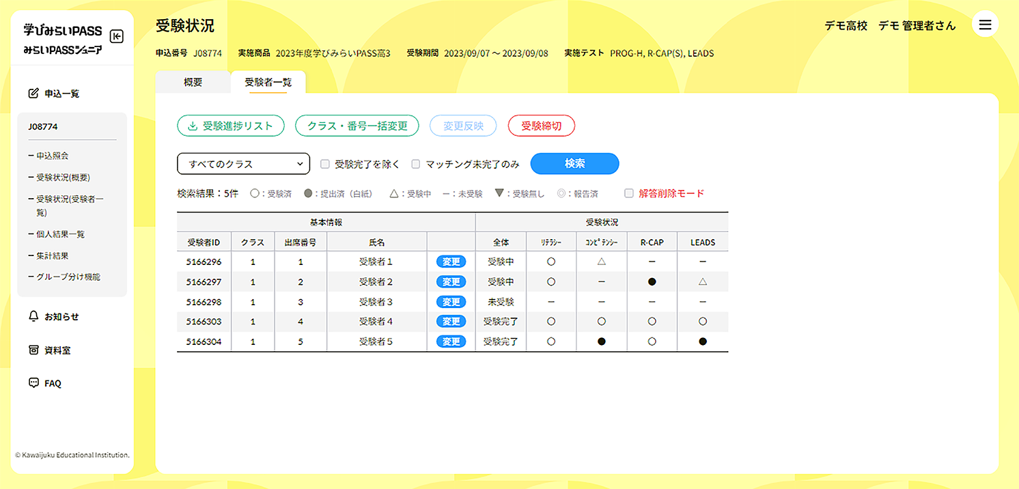1019x489 pixels.
Task: Open the すべてのクラス dropdown
Action: tap(243, 164)
